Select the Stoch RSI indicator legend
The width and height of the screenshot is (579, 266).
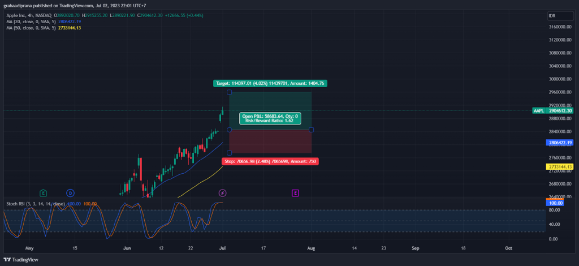tap(35, 204)
